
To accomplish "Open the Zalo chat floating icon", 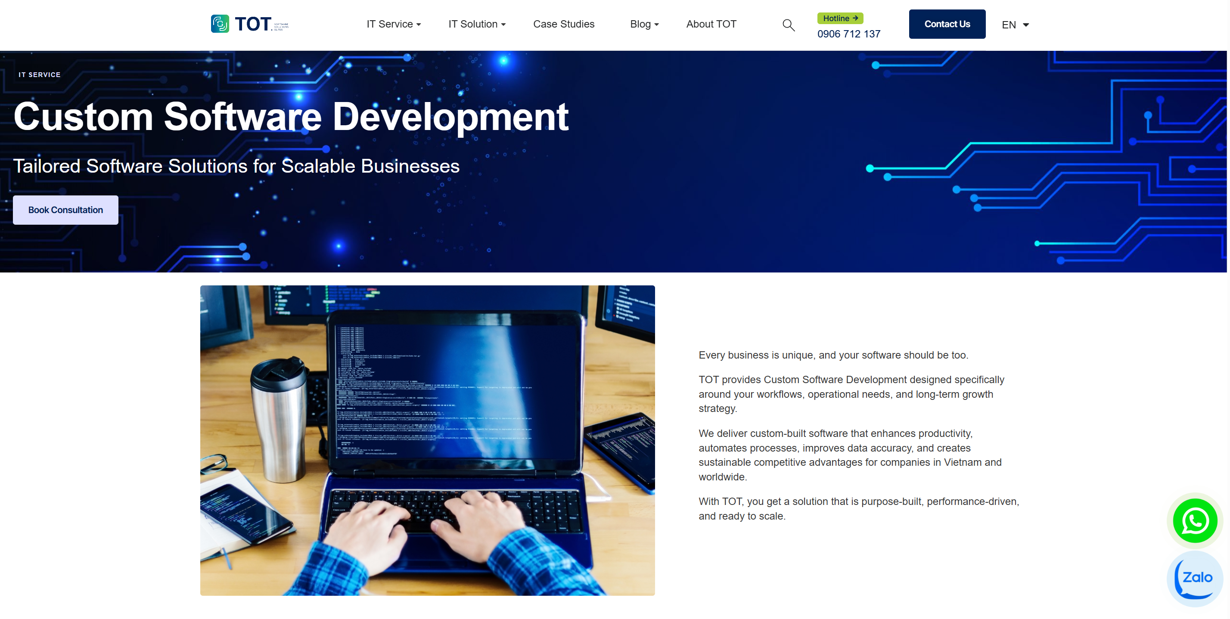I will tap(1195, 578).
